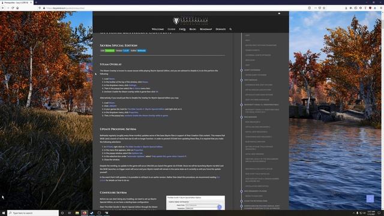Switch to Firefox on taskbar
384x216 pixels.
click(x=85, y=213)
